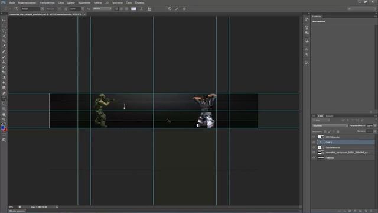Open the layer opacity slider dropdown

[375, 125]
